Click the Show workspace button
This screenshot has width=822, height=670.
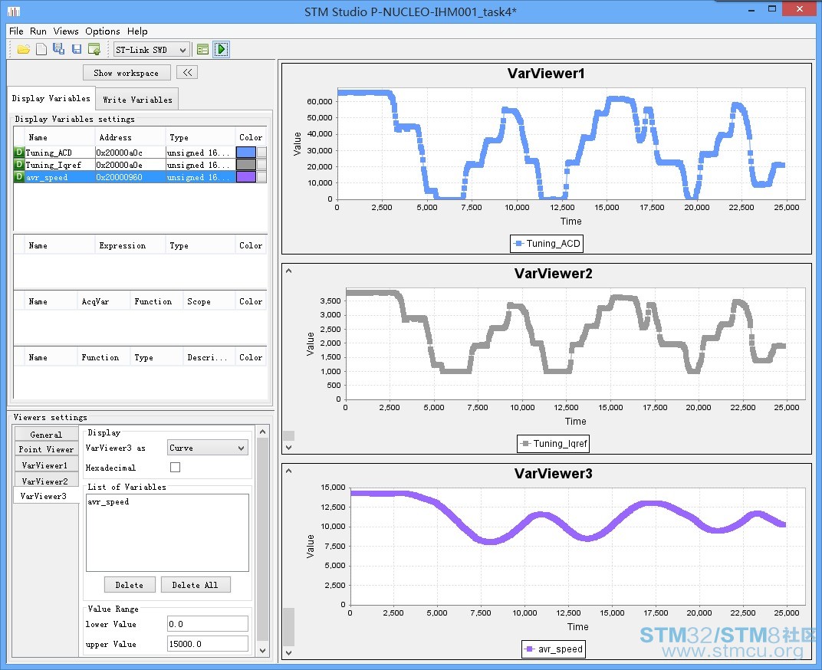(127, 73)
